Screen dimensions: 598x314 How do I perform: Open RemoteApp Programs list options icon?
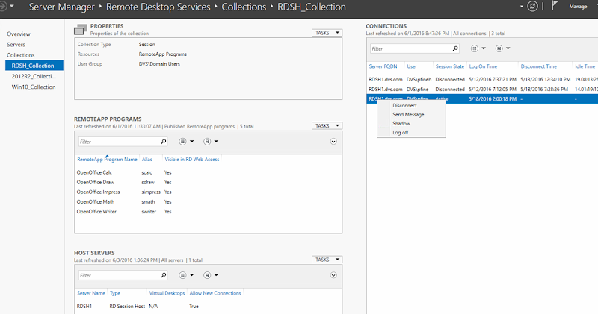(183, 142)
